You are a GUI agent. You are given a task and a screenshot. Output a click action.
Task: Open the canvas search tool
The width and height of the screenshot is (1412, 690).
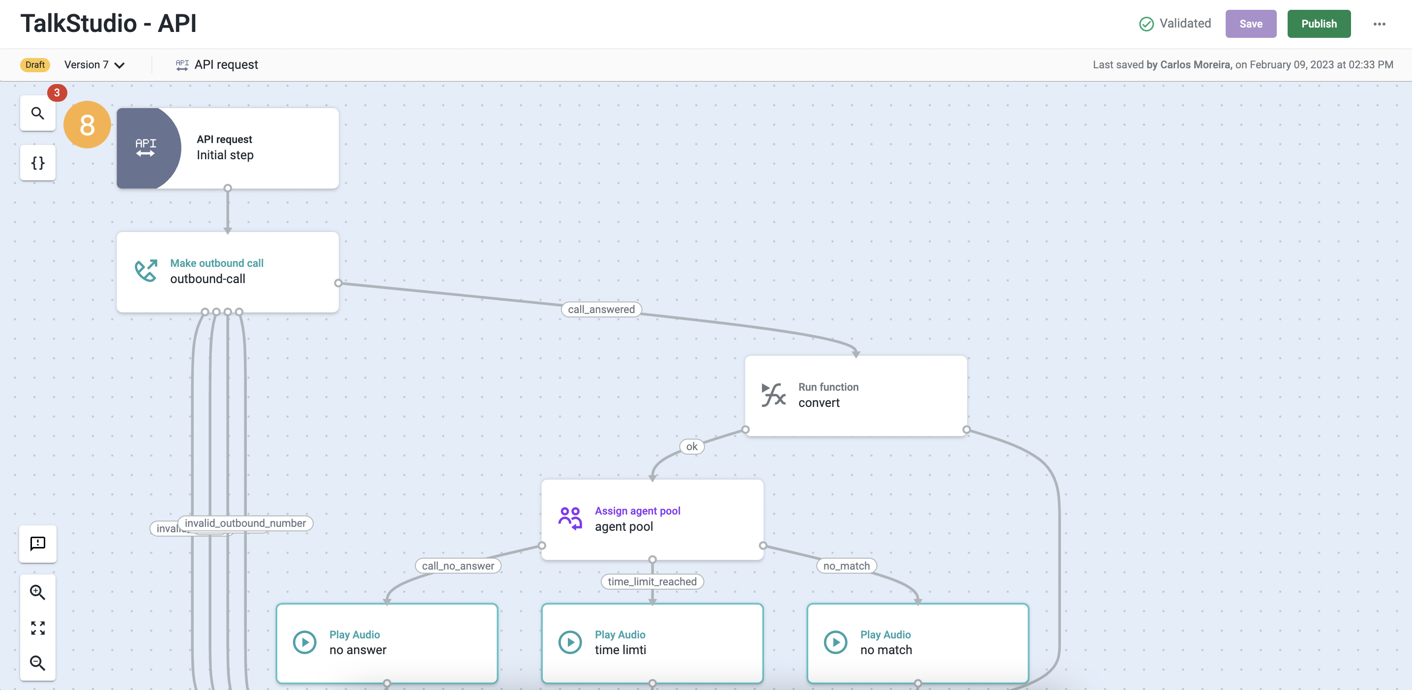(37, 113)
